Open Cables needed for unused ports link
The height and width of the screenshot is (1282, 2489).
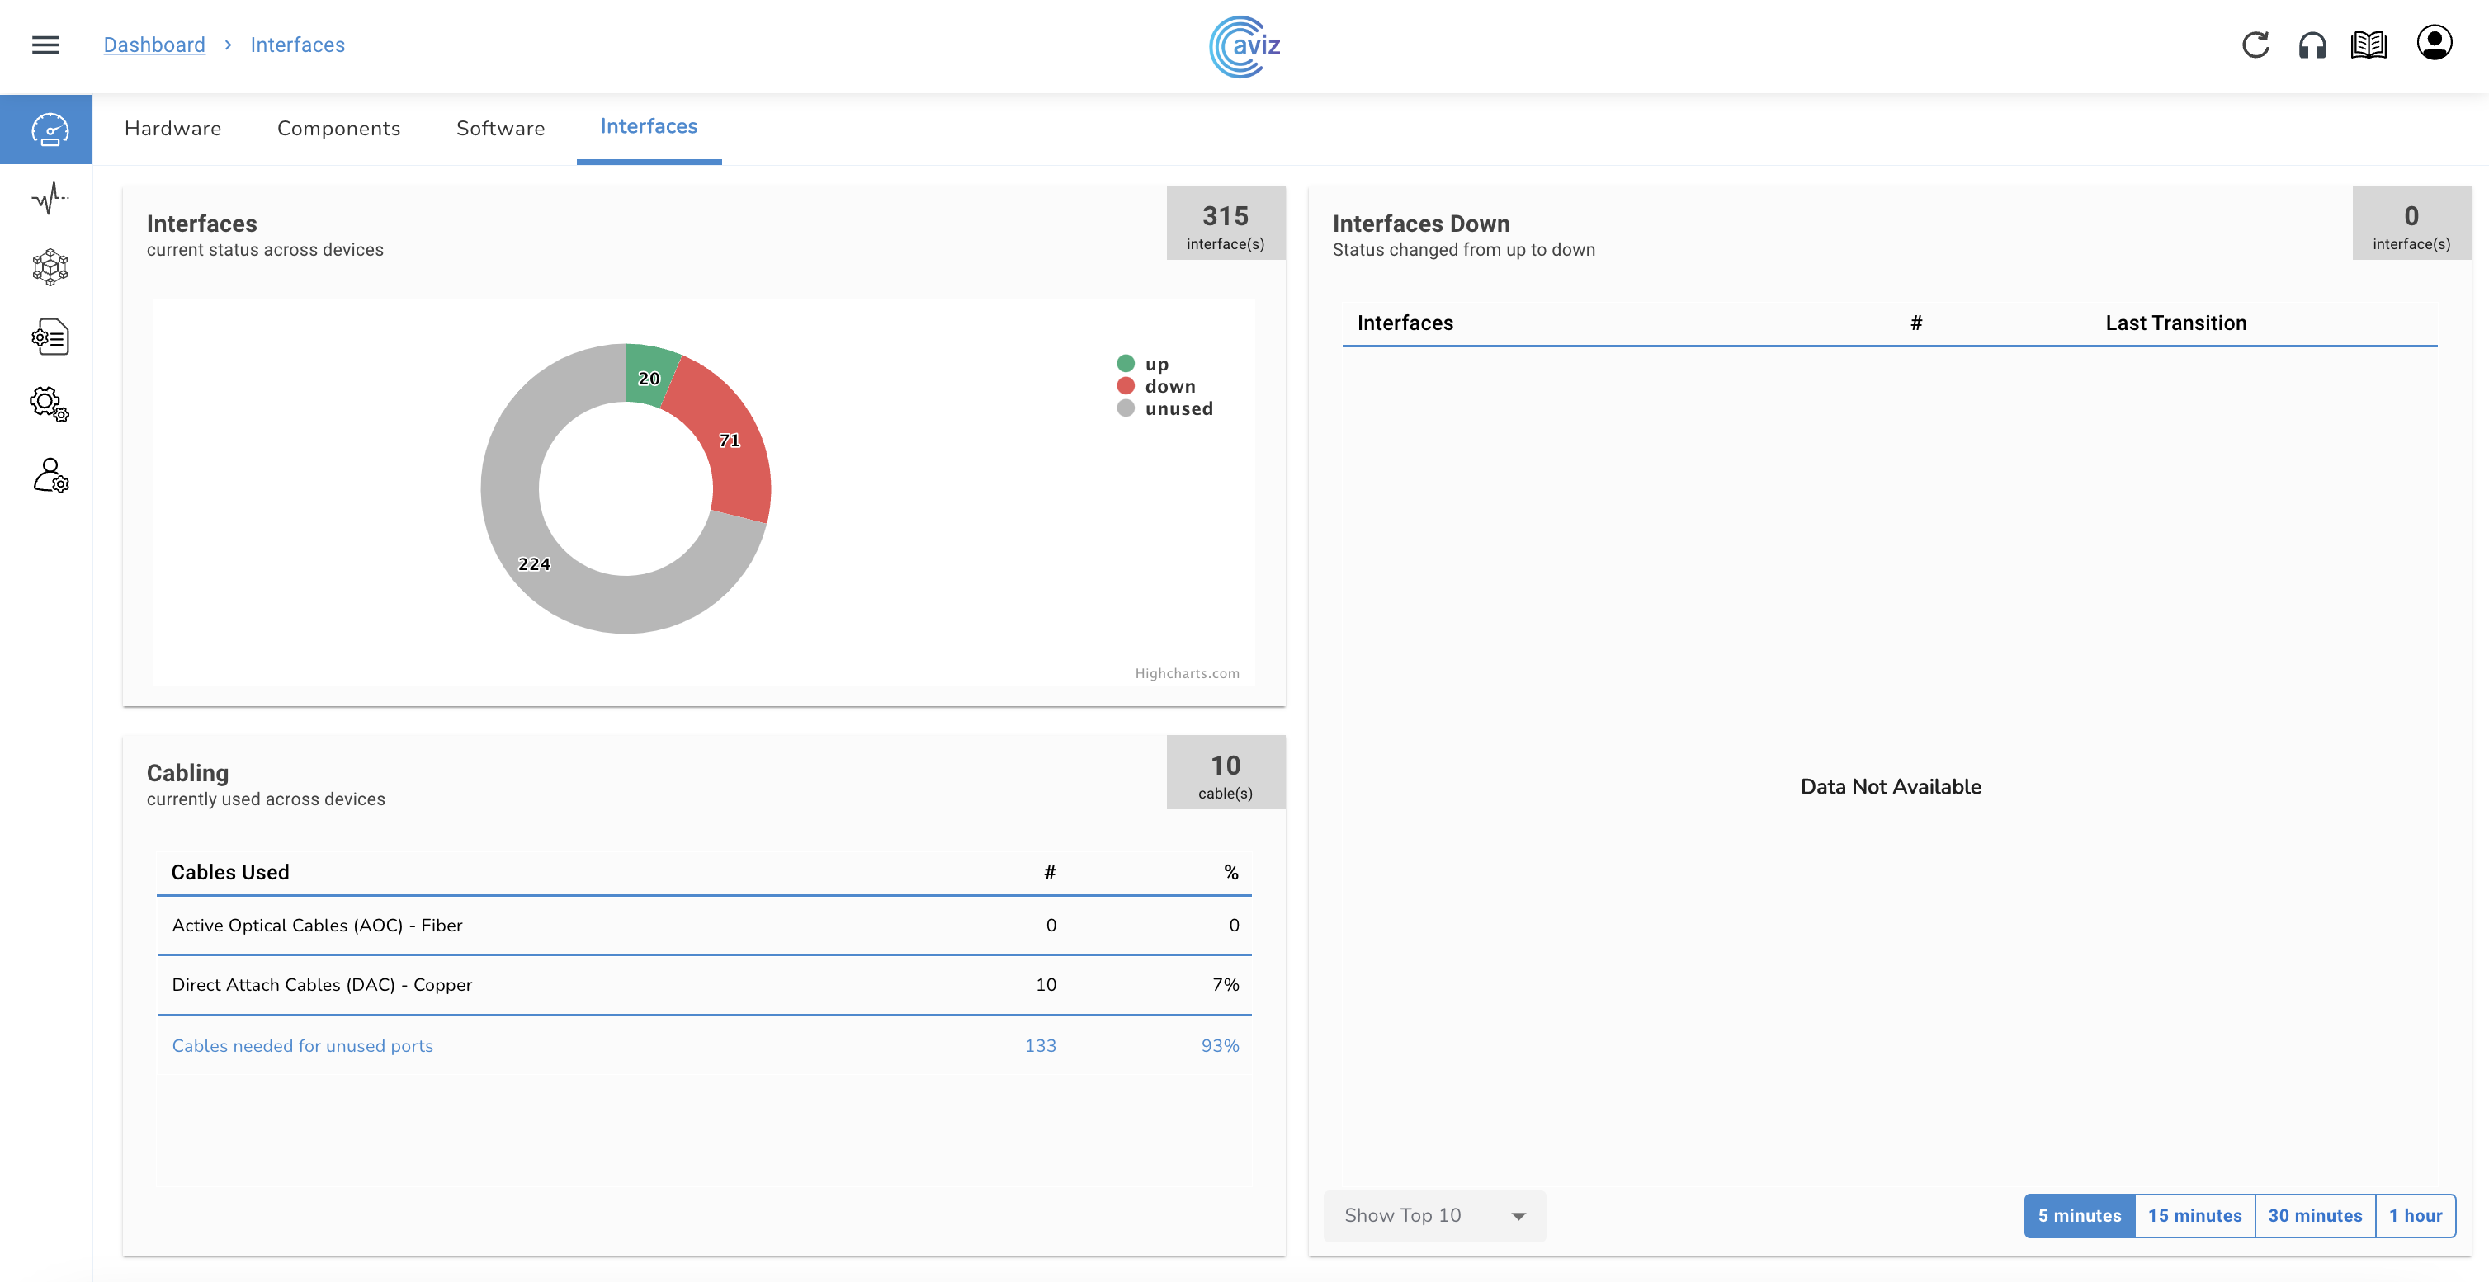point(302,1045)
